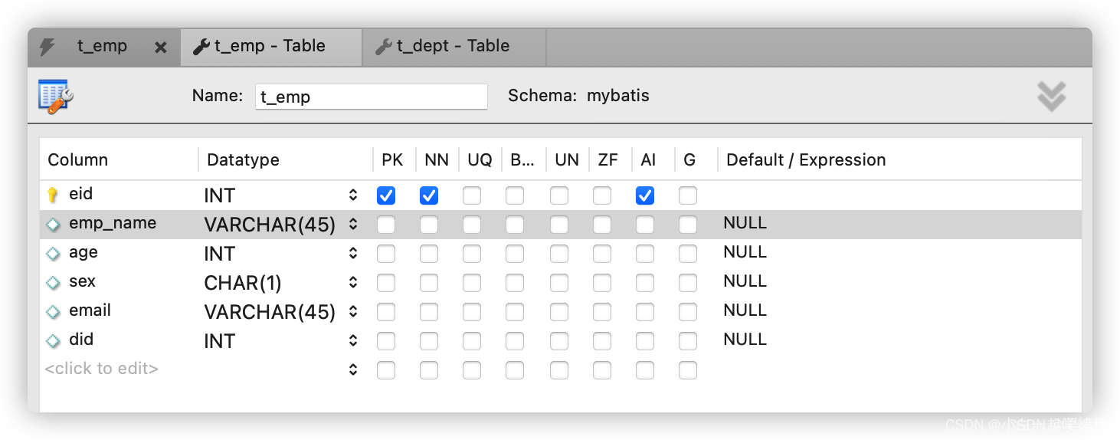Viewport: 1120px width, 440px height.
Task: Click the table editor icon beside Name
Action: click(x=55, y=97)
